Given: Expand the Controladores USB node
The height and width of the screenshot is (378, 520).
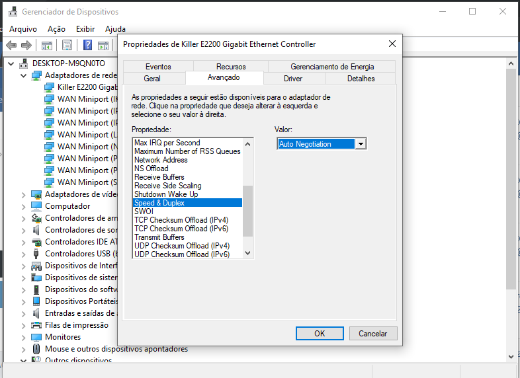Looking at the screenshot, I should point(23,254).
